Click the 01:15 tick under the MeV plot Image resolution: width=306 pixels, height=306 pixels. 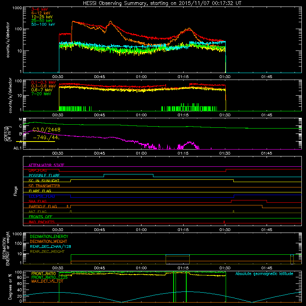click(183, 115)
